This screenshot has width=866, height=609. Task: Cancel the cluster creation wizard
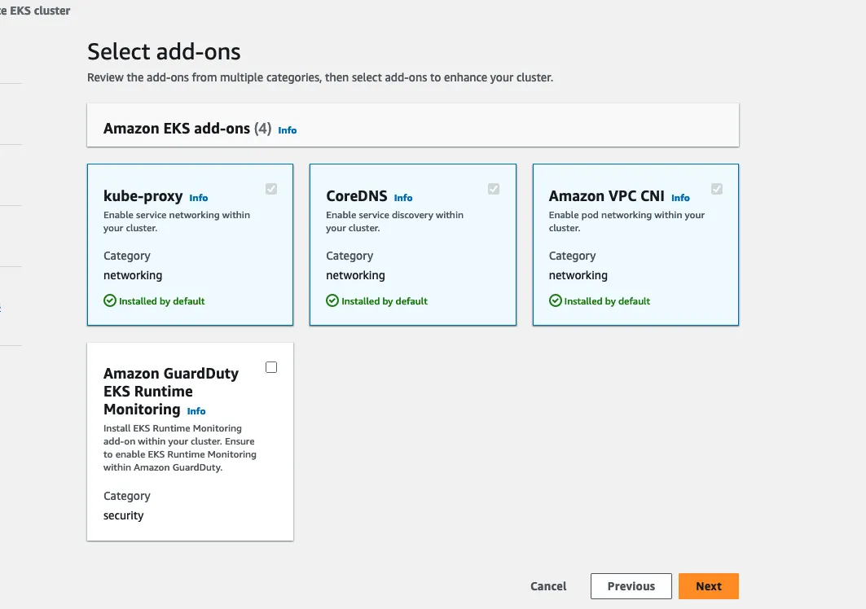548,586
